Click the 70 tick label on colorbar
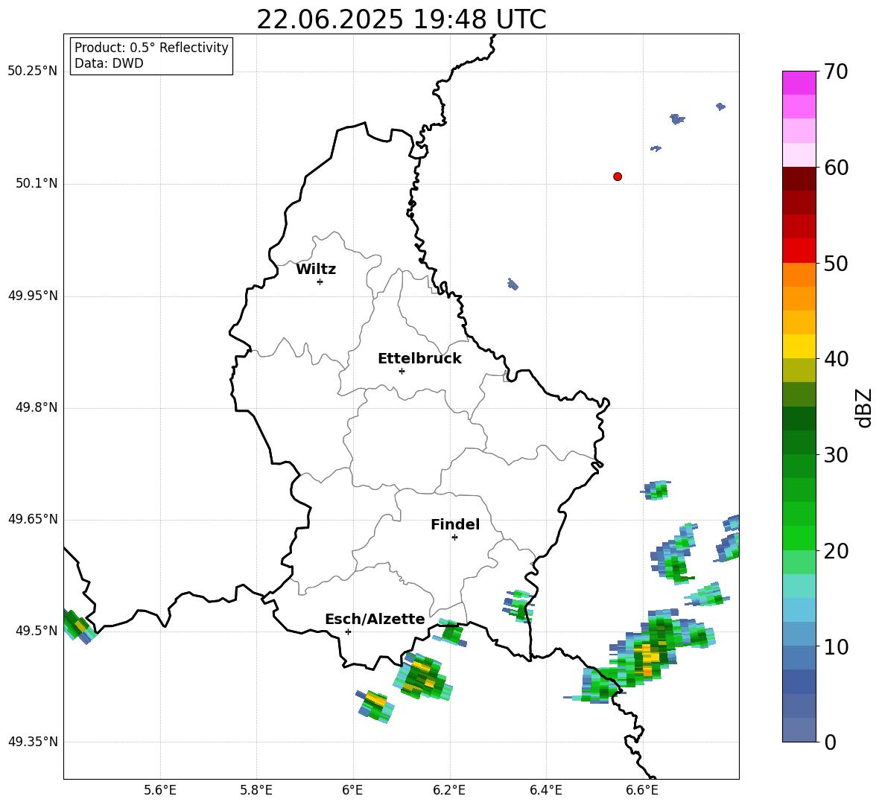882x805 pixels. (836, 71)
